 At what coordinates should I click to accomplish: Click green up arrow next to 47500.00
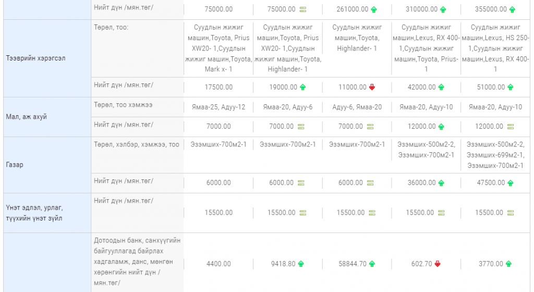(511, 183)
